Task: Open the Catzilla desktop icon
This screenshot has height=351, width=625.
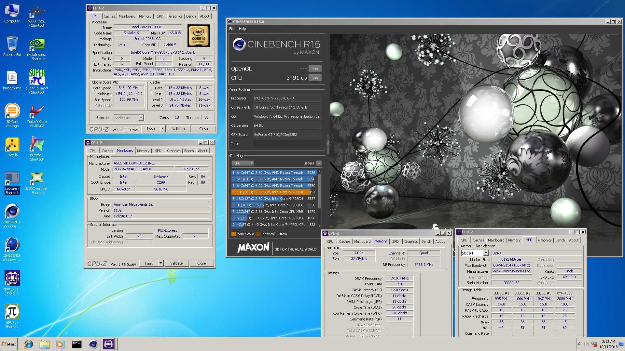Action: (x=12, y=147)
